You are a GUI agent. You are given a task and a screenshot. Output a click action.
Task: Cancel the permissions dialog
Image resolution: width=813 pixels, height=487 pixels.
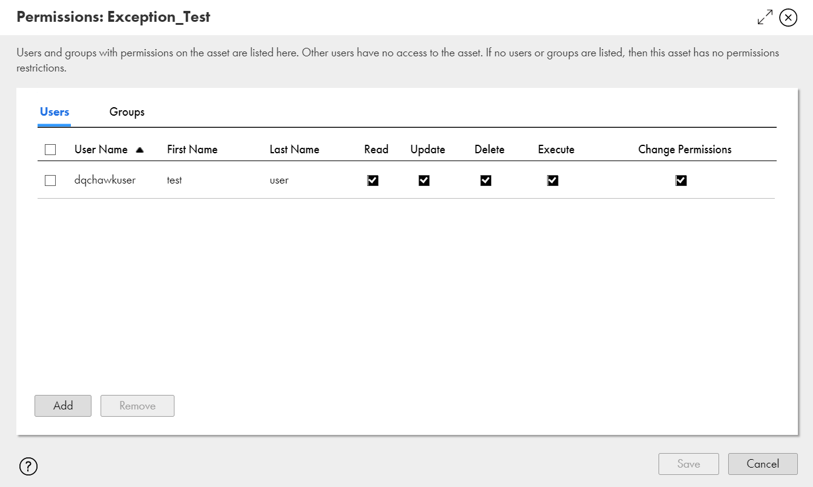[x=763, y=464]
